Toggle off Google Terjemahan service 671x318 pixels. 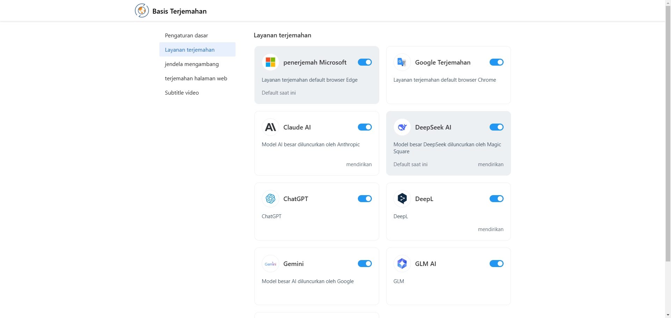point(497,62)
